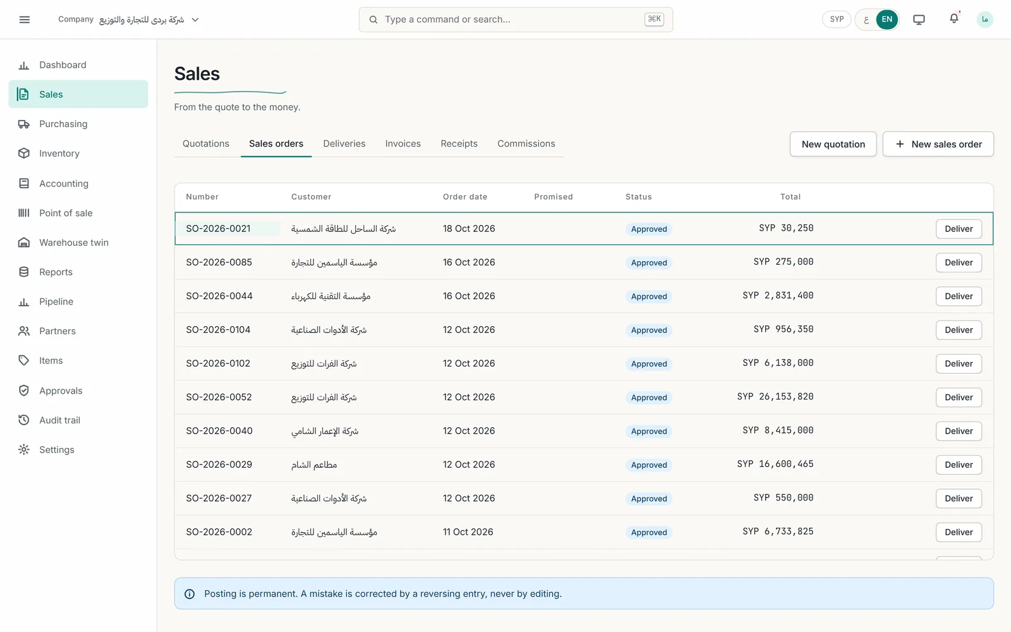Switch to the Quotations tab
1011x632 pixels.
(x=206, y=144)
